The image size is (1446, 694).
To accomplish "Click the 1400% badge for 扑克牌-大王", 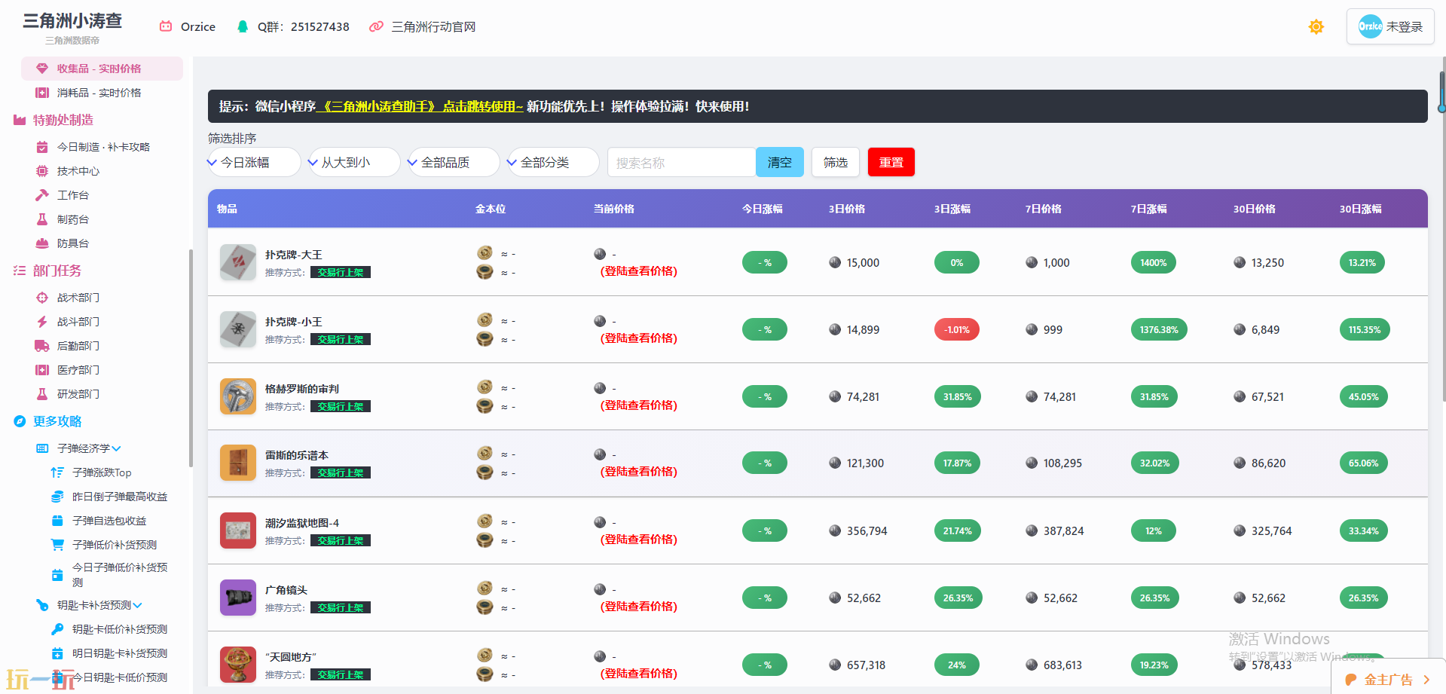I will pyautogui.click(x=1154, y=262).
